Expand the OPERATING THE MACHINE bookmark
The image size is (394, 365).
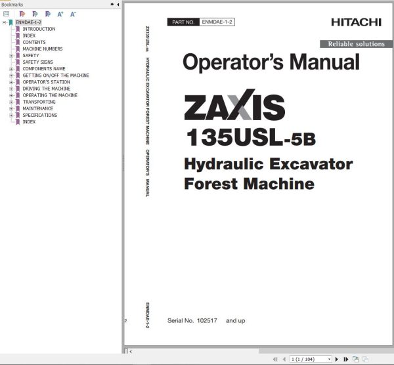click(x=11, y=95)
